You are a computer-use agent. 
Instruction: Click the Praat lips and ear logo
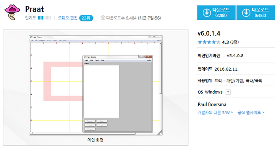(12, 12)
